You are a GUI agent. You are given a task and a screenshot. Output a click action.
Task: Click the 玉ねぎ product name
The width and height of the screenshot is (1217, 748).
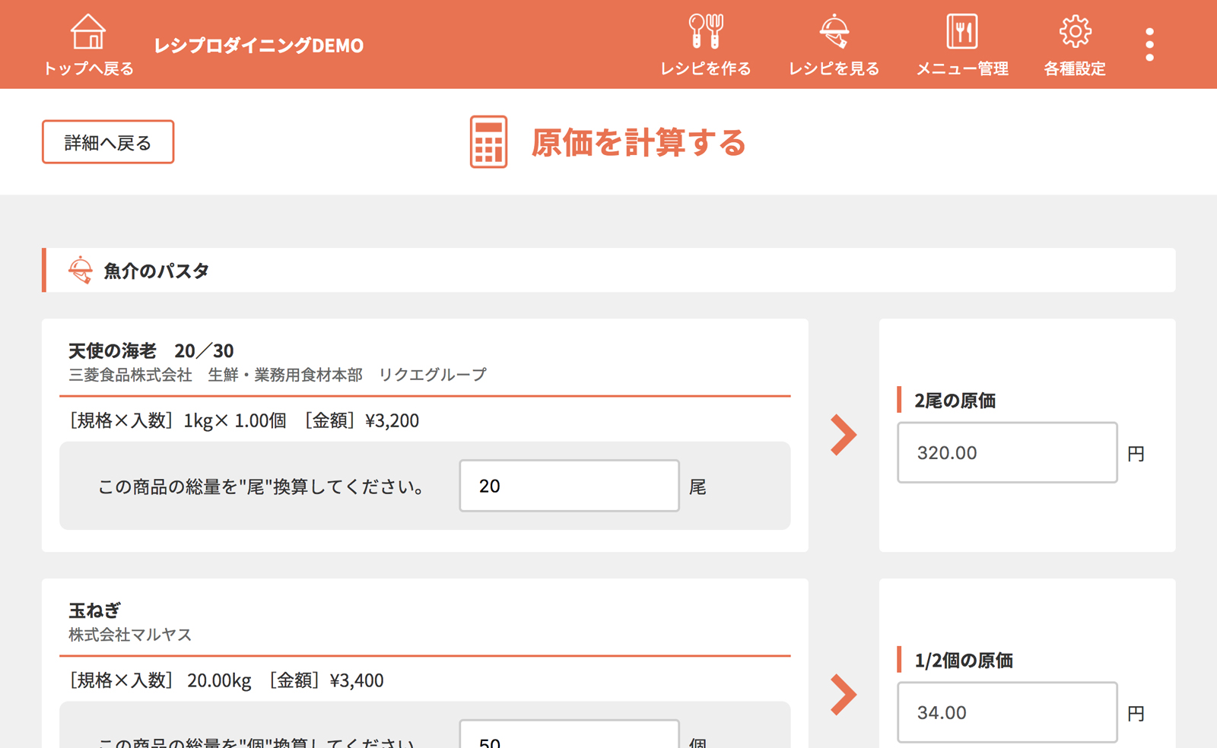pos(94,610)
